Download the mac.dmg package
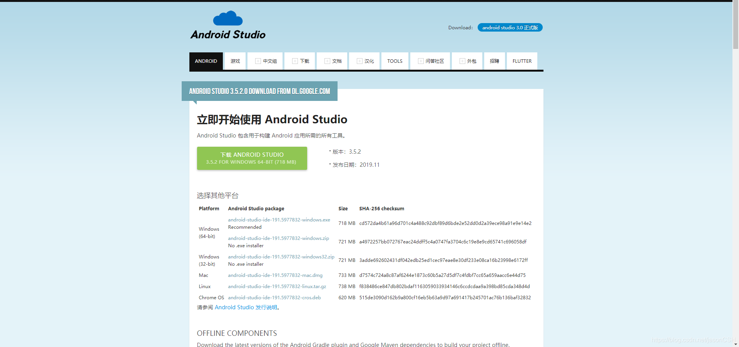The image size is (739, 347). click(x=275, y=275)
